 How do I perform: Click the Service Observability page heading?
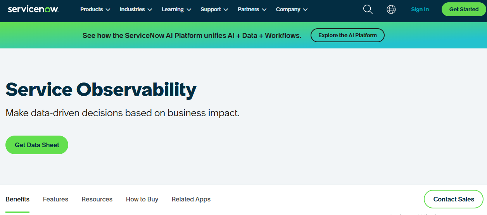tap(101, 89)
